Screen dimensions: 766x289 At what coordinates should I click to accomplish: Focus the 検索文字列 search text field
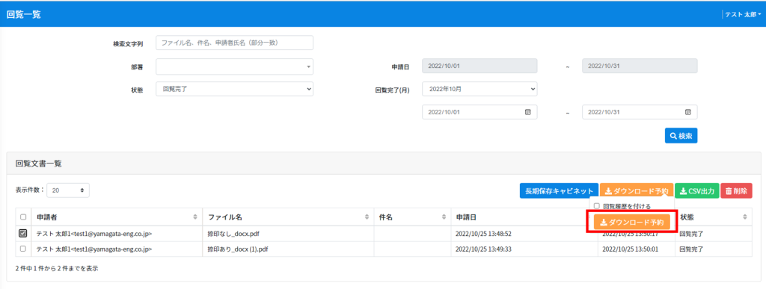click(234, 43)
